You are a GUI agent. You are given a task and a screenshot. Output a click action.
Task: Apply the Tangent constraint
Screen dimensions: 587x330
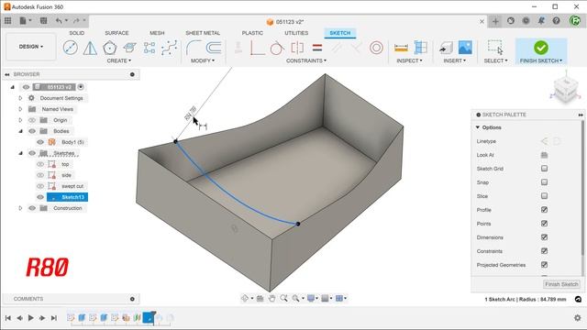coord(277,48)
